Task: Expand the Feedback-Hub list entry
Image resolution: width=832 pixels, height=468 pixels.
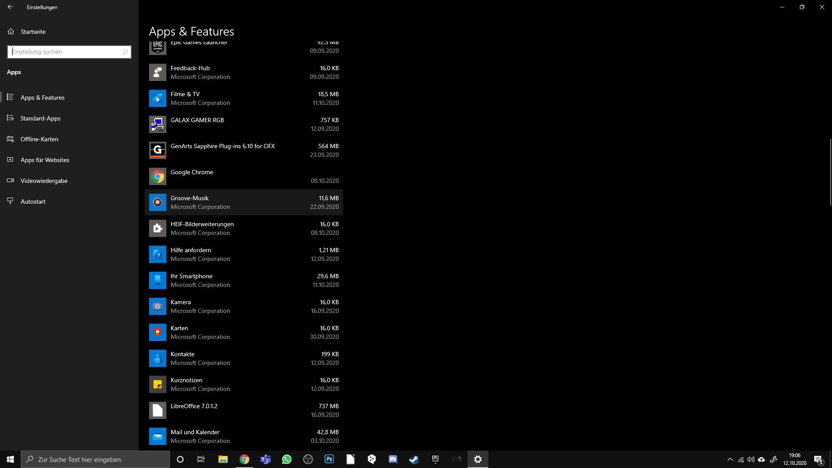Action: pos(244,72)
